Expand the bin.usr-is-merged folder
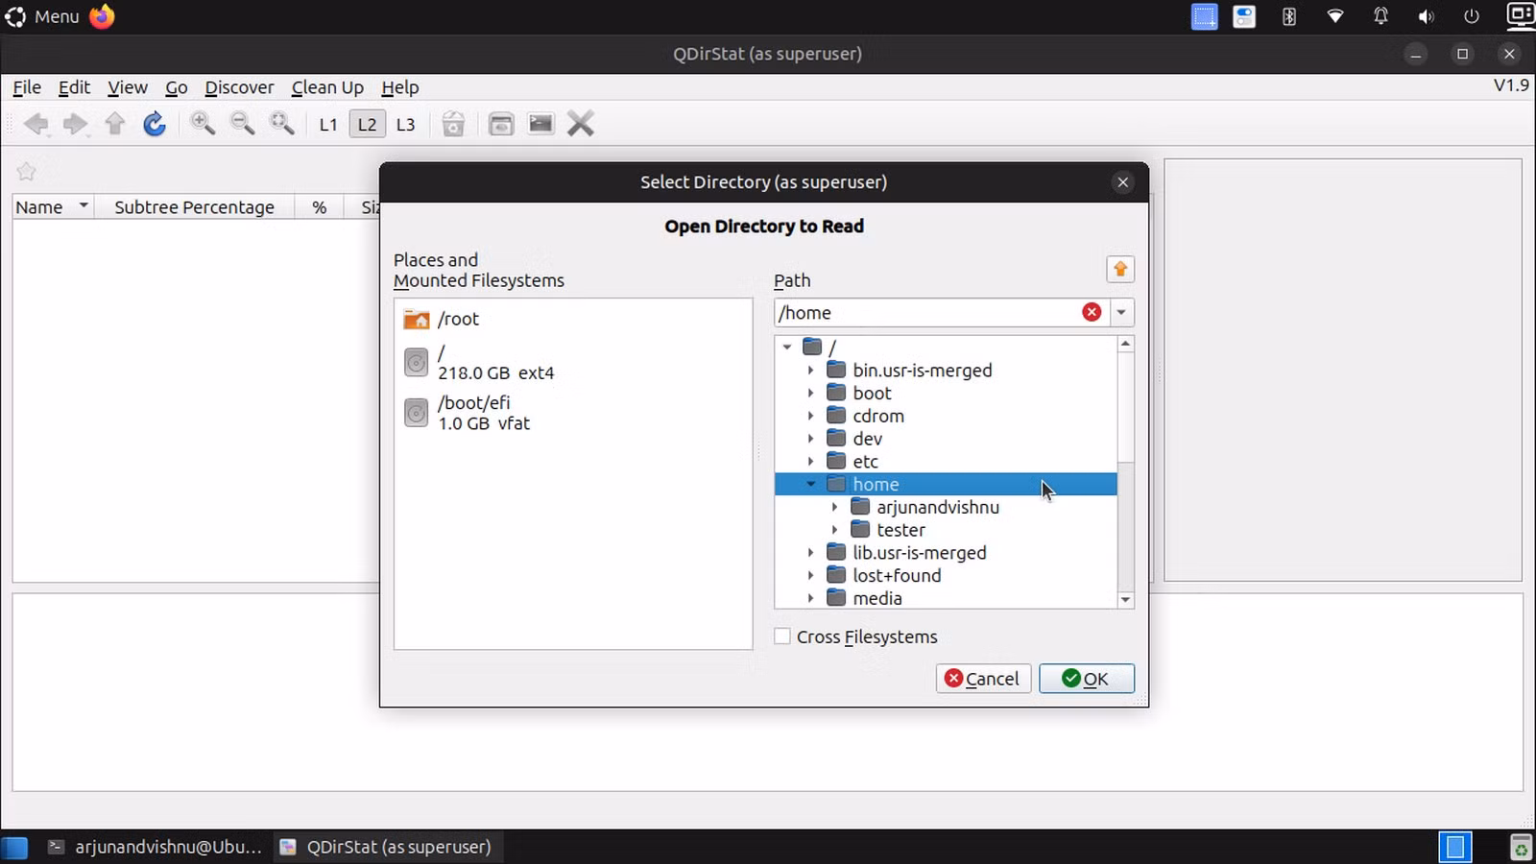Image resolution: width=1536 pixels, height=864 pixels. pos(811,370)
